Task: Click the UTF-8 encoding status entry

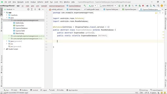Action: coord(147,93)
